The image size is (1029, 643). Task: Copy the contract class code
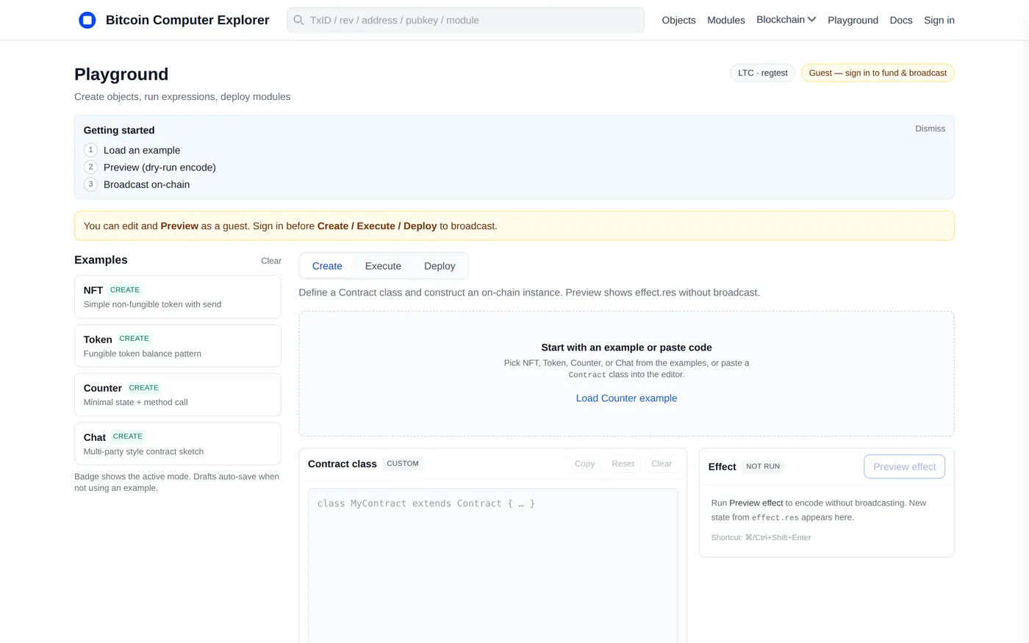(x=584, y=464)
